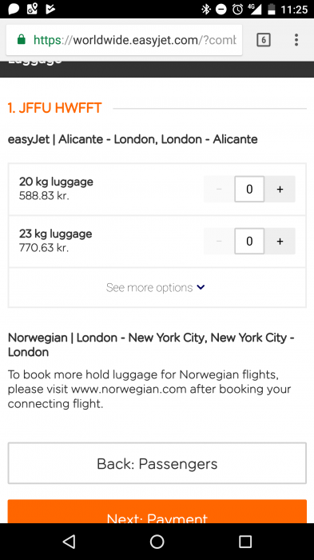314x560 pixels.
Task: Increase 20 kg luggage quantity with plus
Action: (280, 190)
